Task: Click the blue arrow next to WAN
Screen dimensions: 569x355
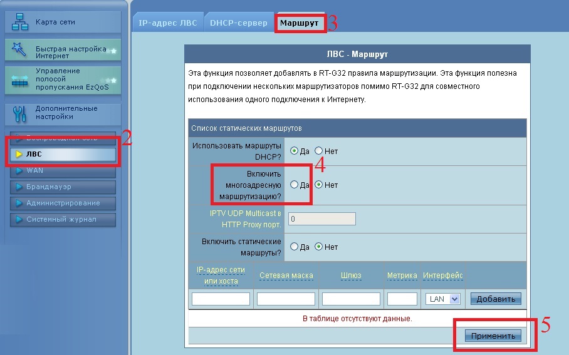Action: coord(19,170)
